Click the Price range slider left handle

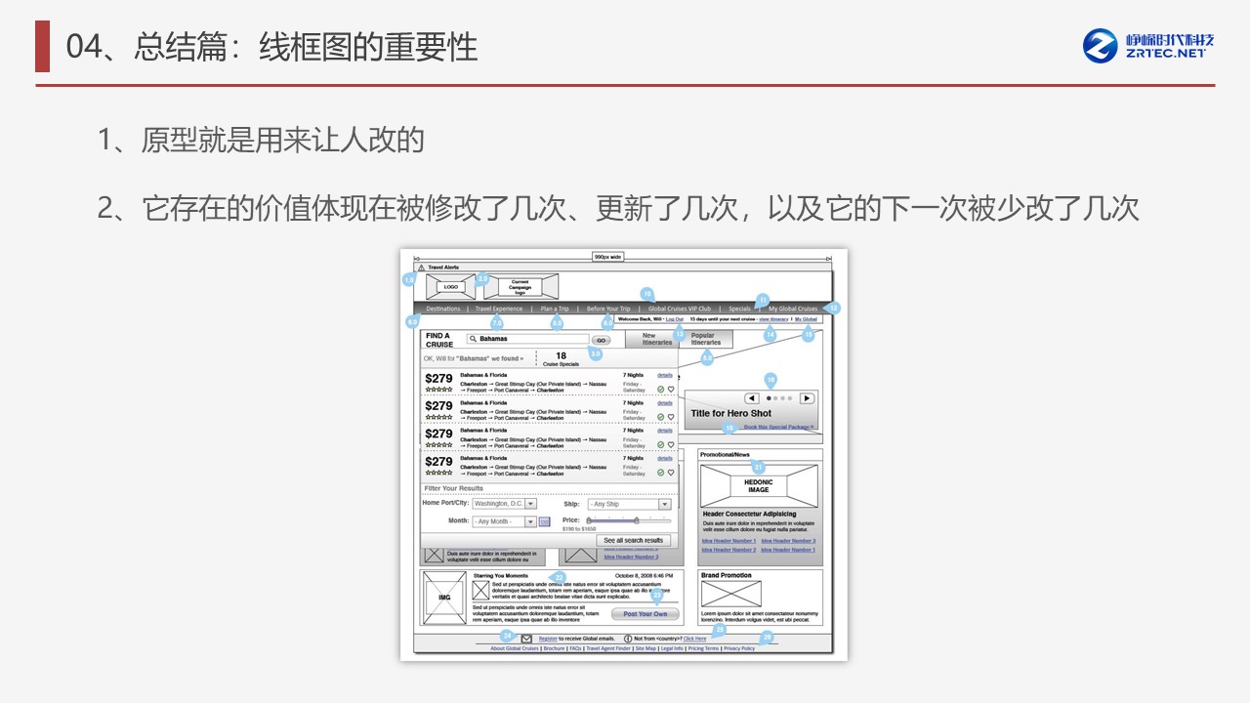pyautogui.click(x=589, y=520)
